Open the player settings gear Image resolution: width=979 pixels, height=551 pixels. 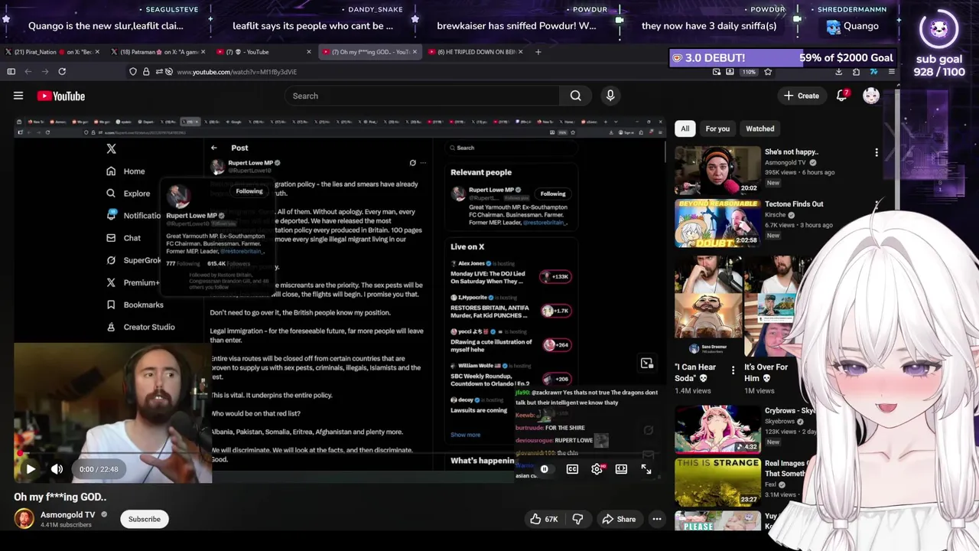click(597, 469)
